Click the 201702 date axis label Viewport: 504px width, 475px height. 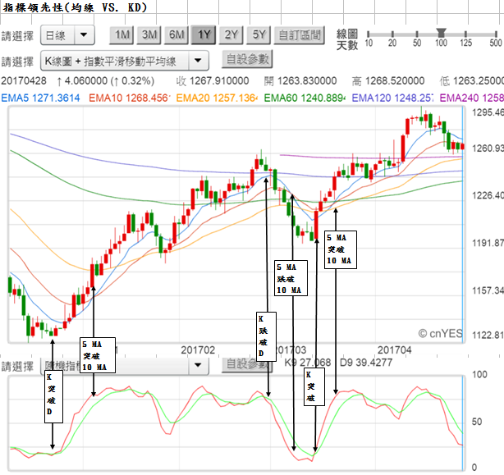click(x=198, y=349)
